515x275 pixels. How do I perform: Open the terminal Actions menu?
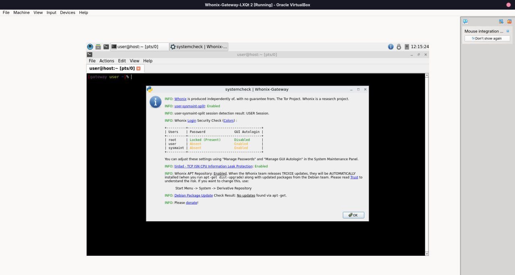coord(107,61)
